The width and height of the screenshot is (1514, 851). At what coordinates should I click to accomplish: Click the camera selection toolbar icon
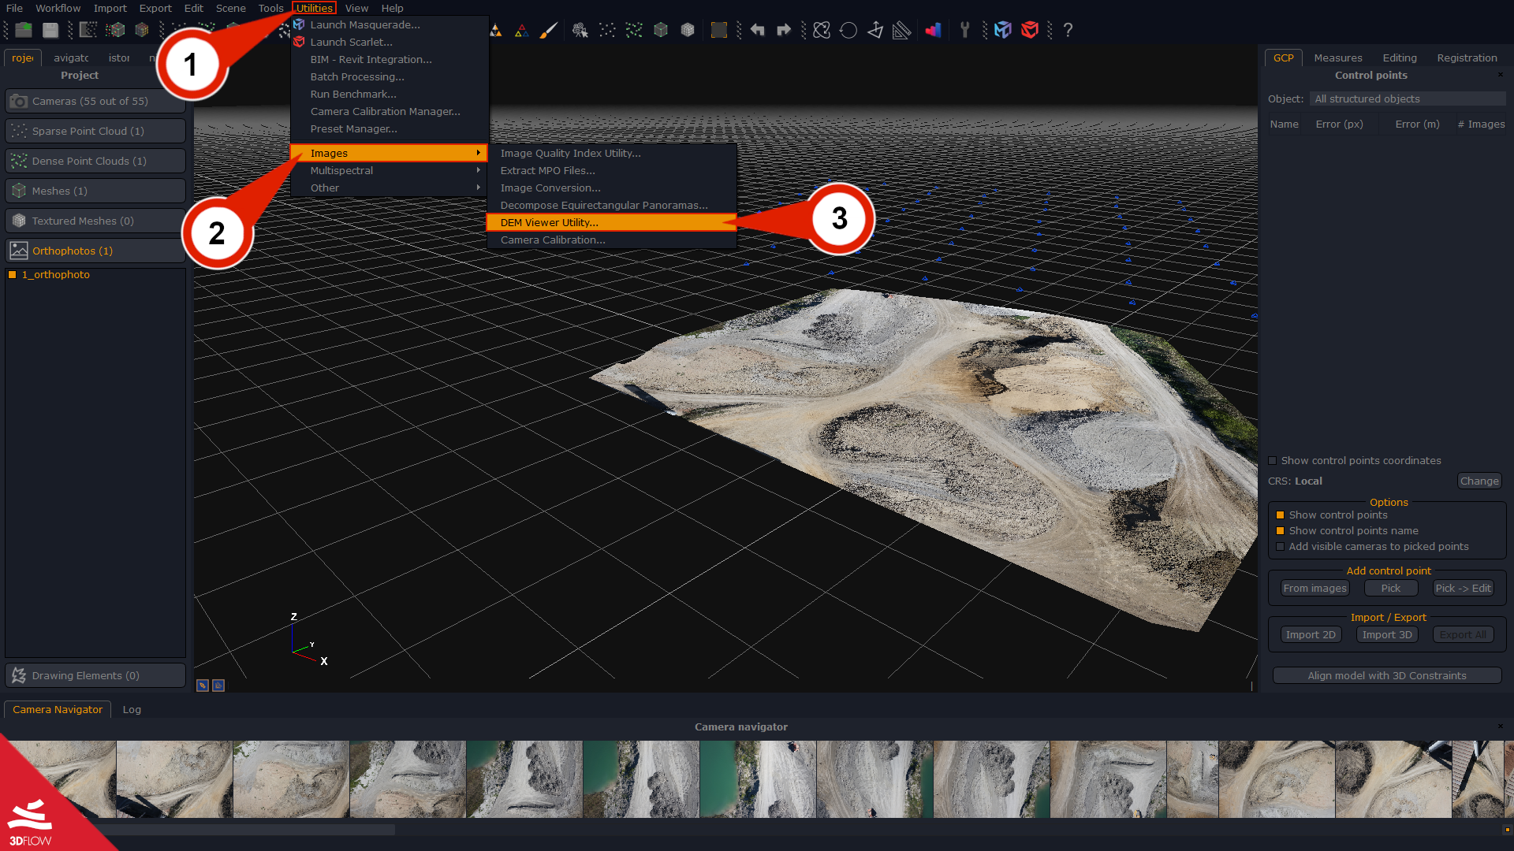pyautogui.click(x=580, y=30)
